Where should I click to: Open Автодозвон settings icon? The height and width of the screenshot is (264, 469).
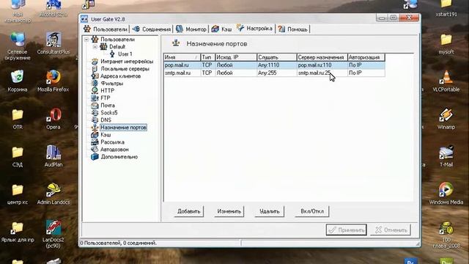[x=95, y=150]
